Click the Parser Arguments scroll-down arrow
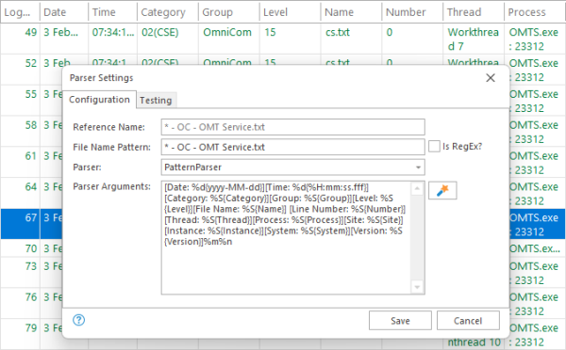This screenshot has width=566, height=350. coord(417,287)
